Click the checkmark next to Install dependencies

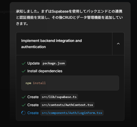click(24, 71)
